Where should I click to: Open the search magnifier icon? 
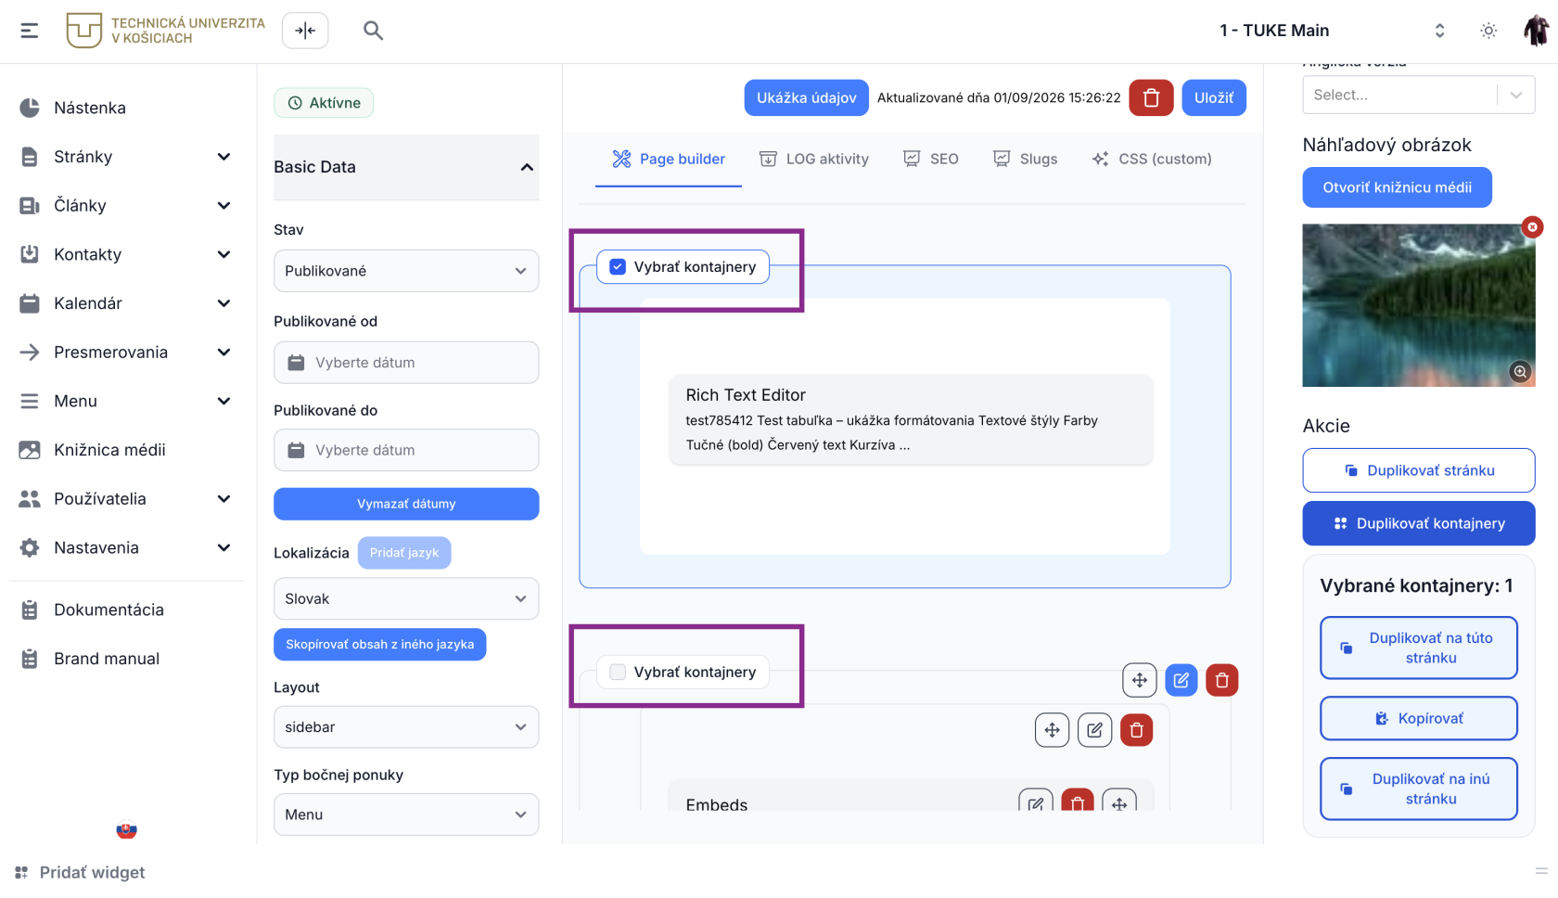373,31
